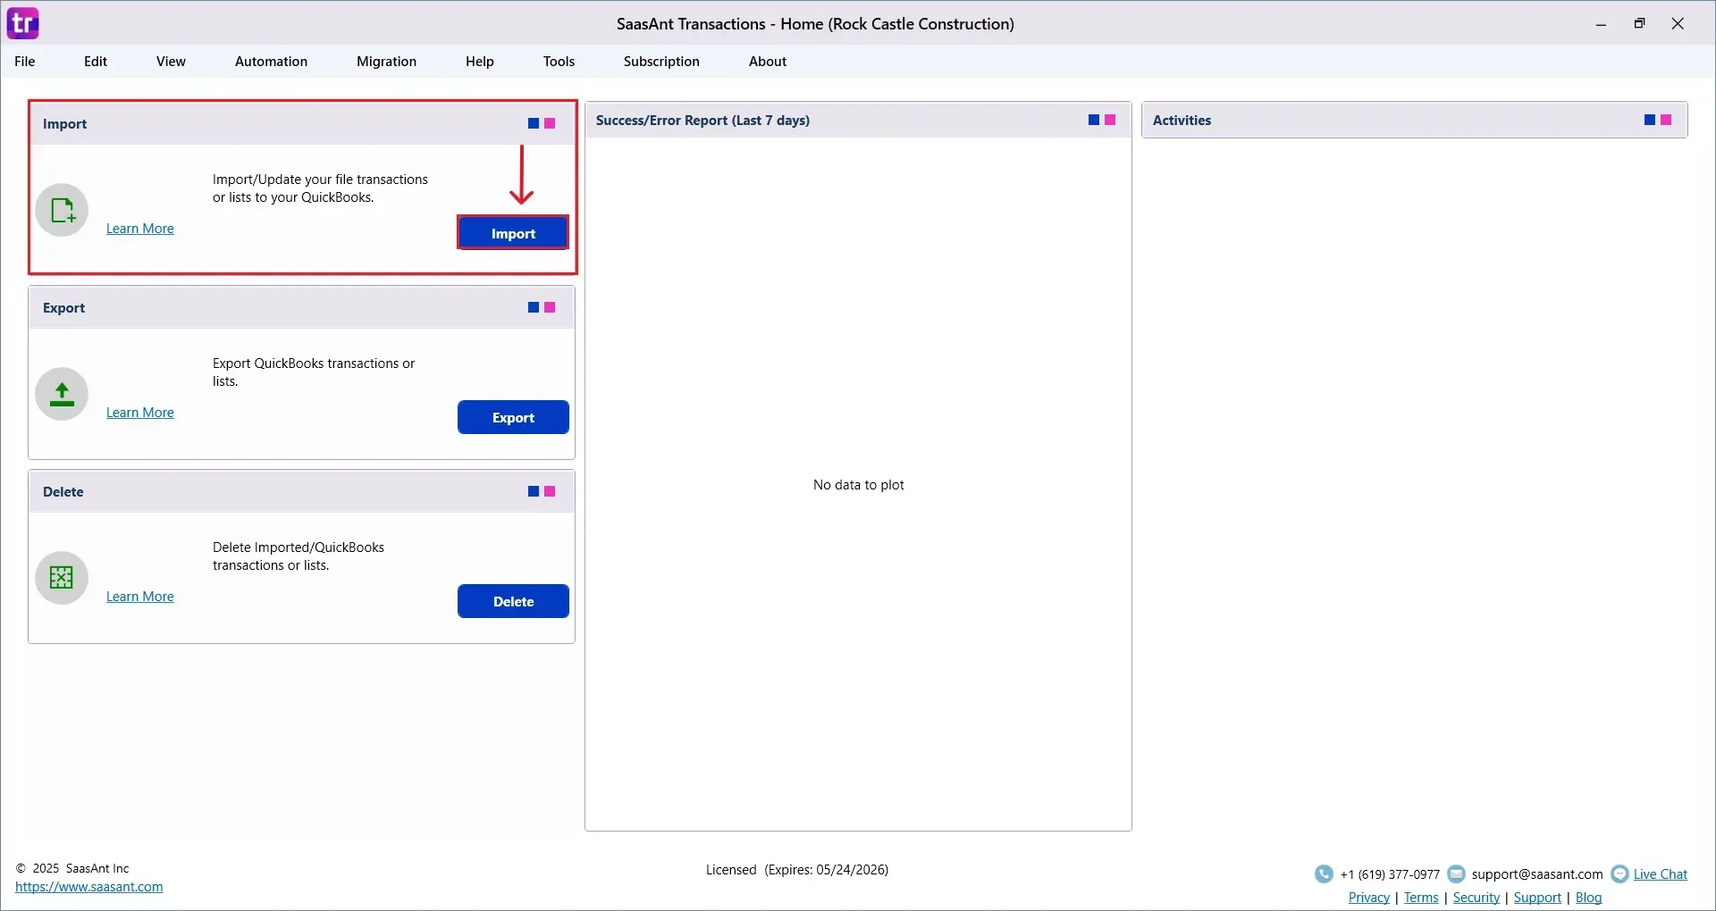Click the Import document icon with plus sign
1716x911 pixels.
click(x=62, y=209)
